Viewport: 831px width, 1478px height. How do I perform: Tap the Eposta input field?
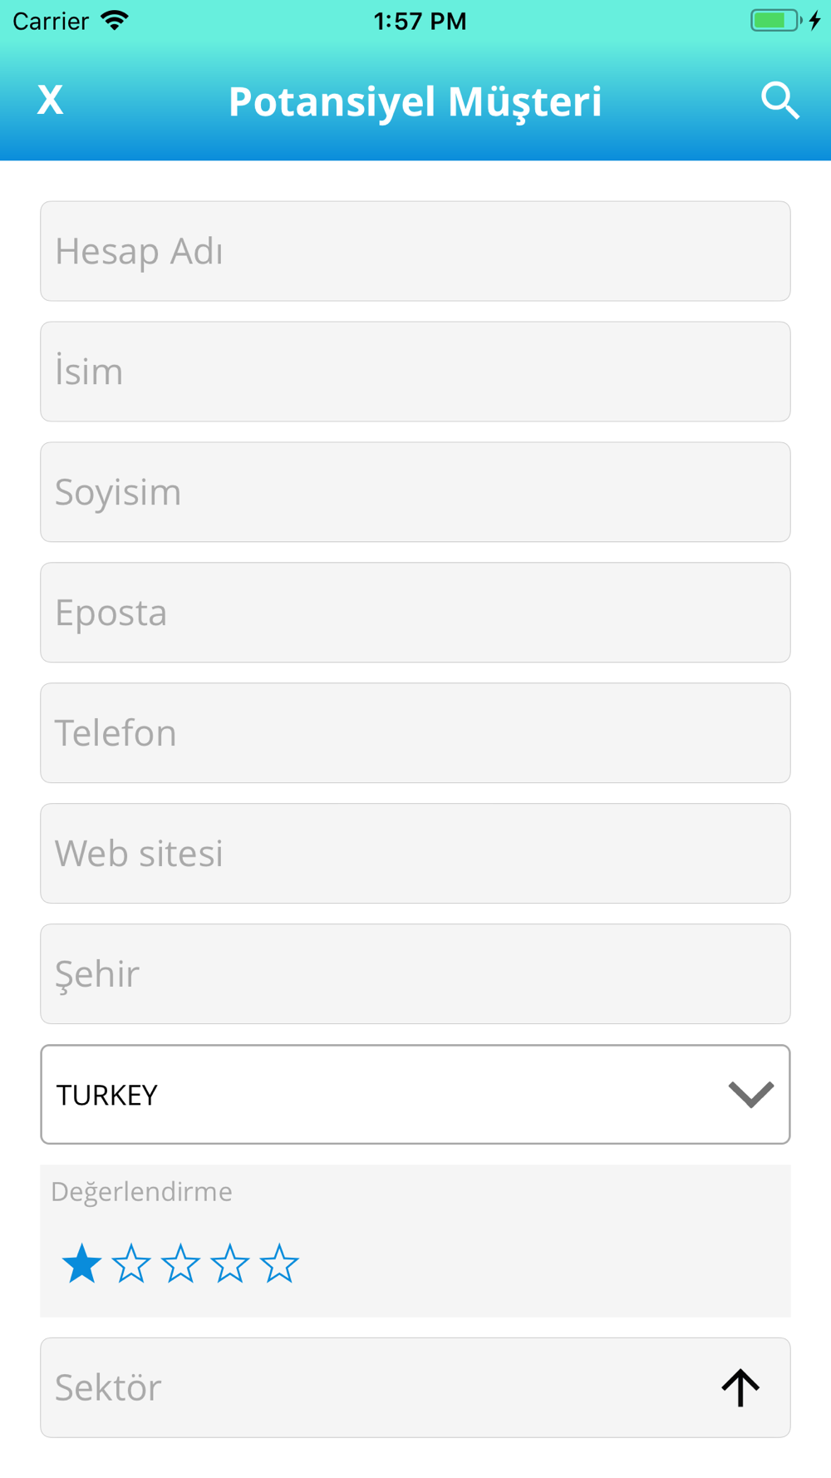tap(415, 613)
